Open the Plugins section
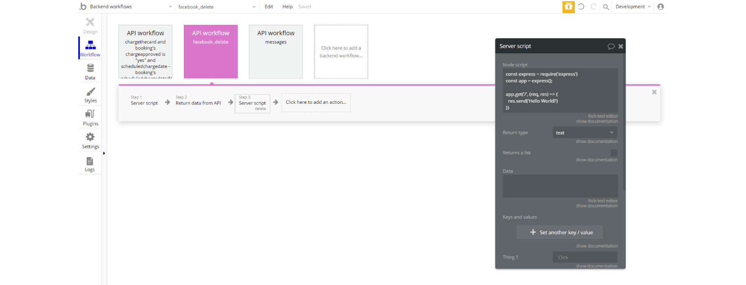Screen dimensions: 746x285 pos(90,118)
